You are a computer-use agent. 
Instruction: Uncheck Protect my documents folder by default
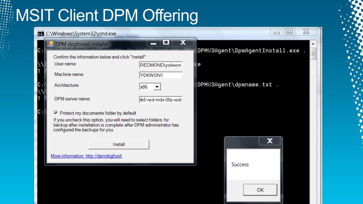point(56,113)
